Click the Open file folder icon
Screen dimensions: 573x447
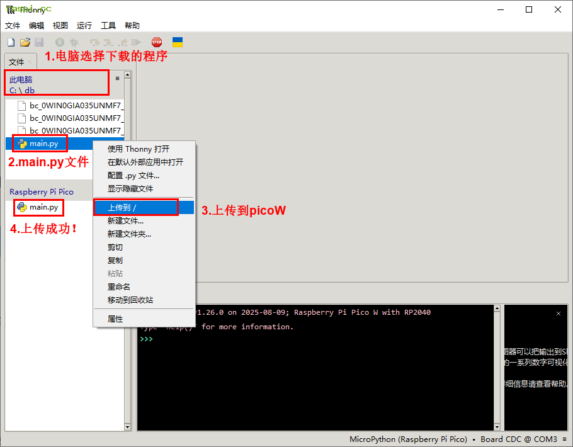(25, 42)
